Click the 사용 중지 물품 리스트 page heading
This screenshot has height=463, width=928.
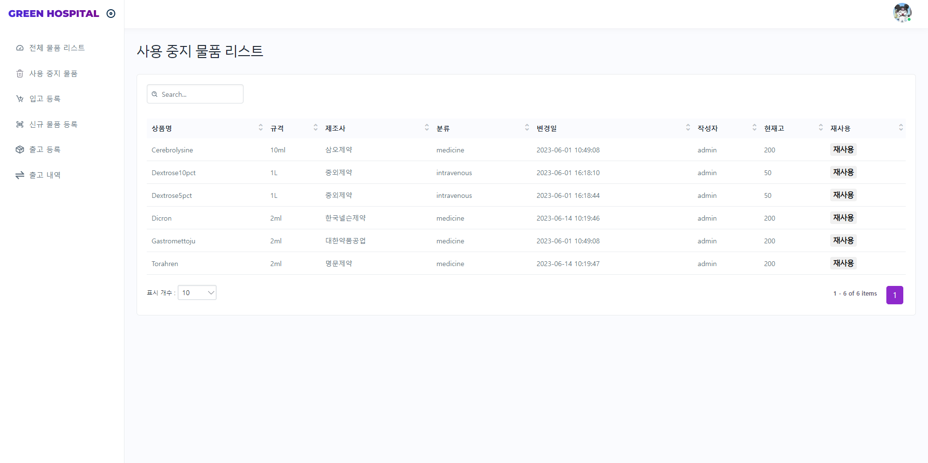pyautogui.click(x=200, y=51)
